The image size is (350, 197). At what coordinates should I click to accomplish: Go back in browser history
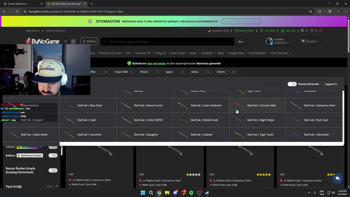point(4,11)
